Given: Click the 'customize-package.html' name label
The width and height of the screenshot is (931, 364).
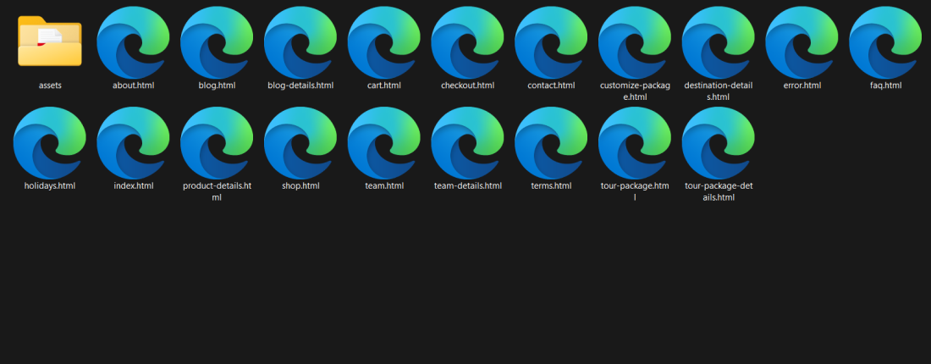Looking at the screenshot, I should (x=635, y=91).
